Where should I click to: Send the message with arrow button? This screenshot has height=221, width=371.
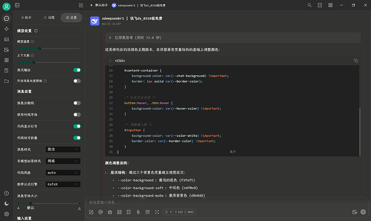(363, 212)
